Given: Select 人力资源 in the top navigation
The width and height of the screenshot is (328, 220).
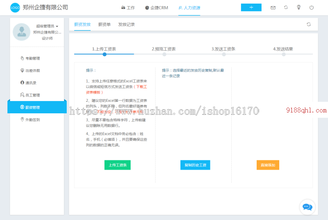Looking at the screenshot, I should coord(189,8).
